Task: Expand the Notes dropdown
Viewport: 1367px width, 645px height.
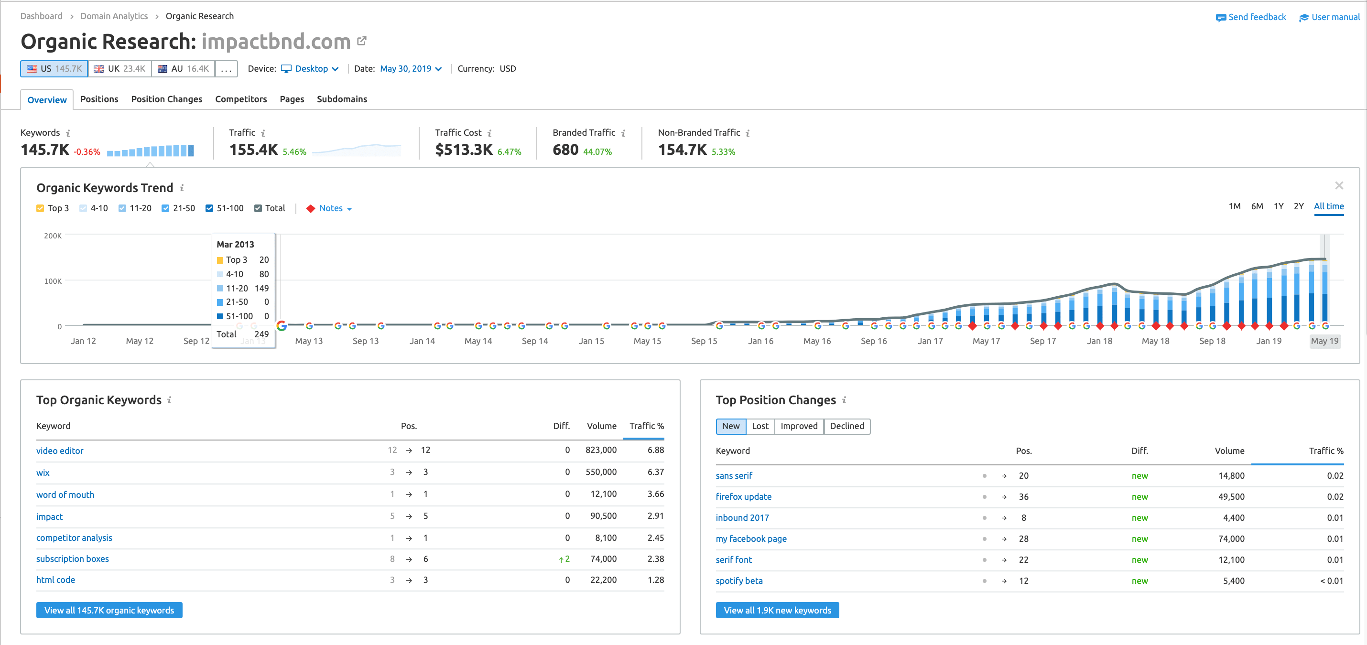Action: [x=348, y=208]
